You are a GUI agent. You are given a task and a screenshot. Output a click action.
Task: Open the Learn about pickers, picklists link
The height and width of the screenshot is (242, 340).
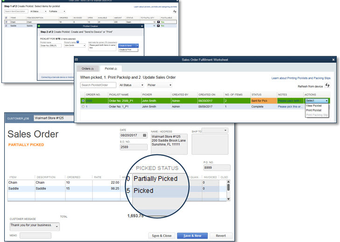[x=155, y=7]
